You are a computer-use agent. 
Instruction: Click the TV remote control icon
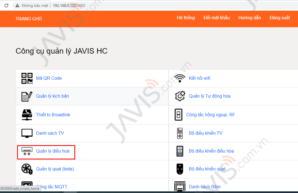[x=180, y=133]
